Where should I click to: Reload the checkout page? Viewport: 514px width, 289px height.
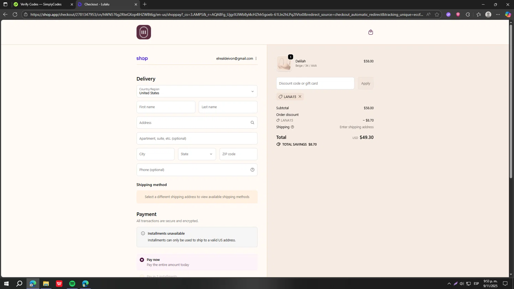pos(15,14)
